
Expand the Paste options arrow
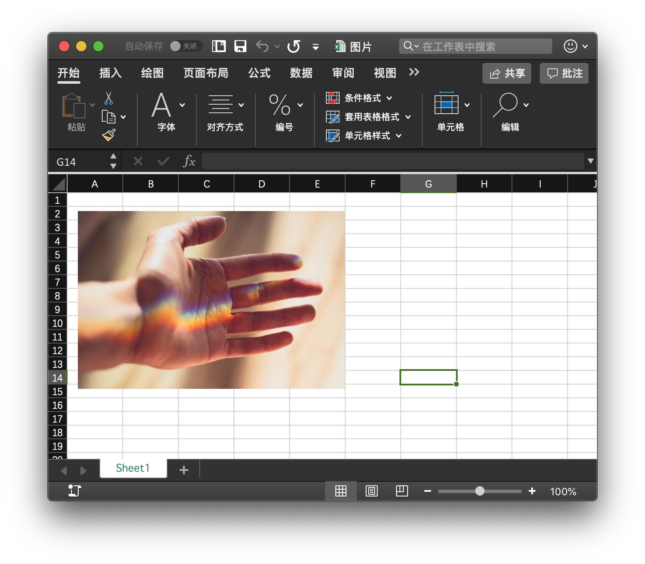[92, 105]
